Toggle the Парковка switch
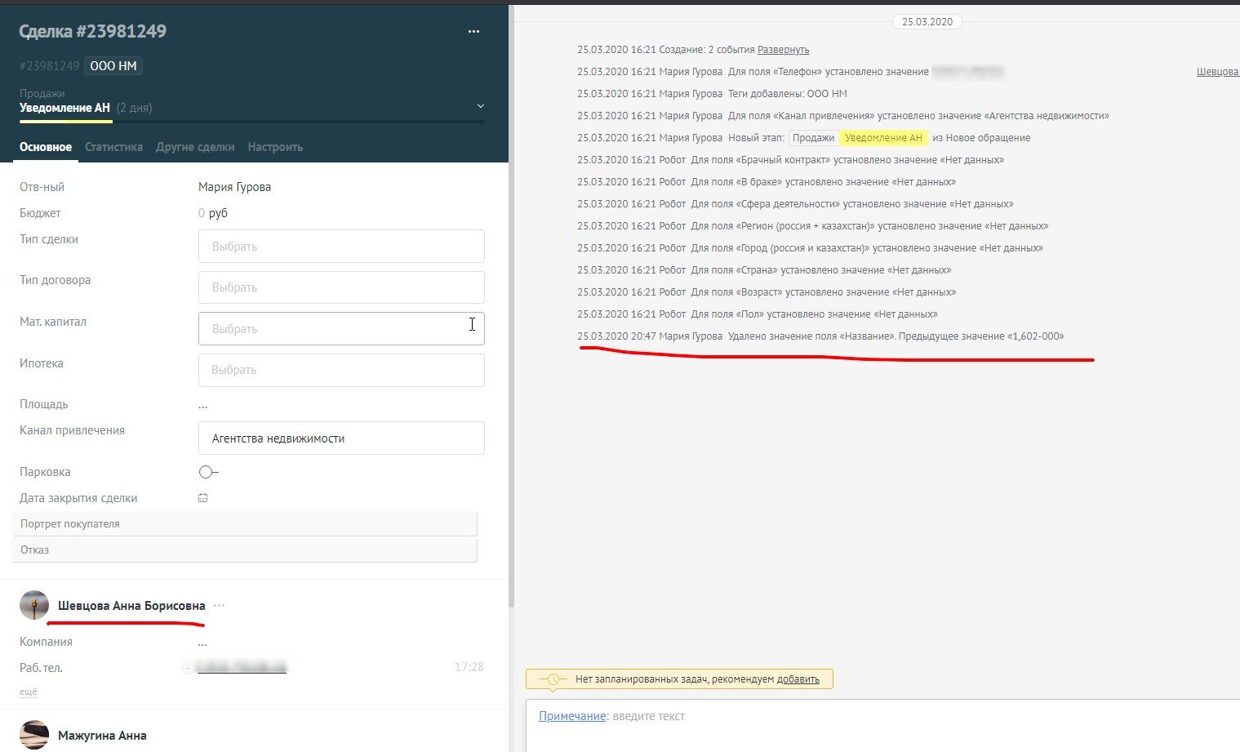This screenshot has height=752, width=1240. (209, 472)
